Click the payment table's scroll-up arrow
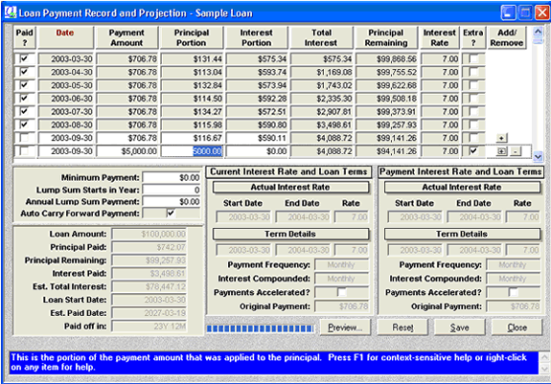 pos(538,32)
